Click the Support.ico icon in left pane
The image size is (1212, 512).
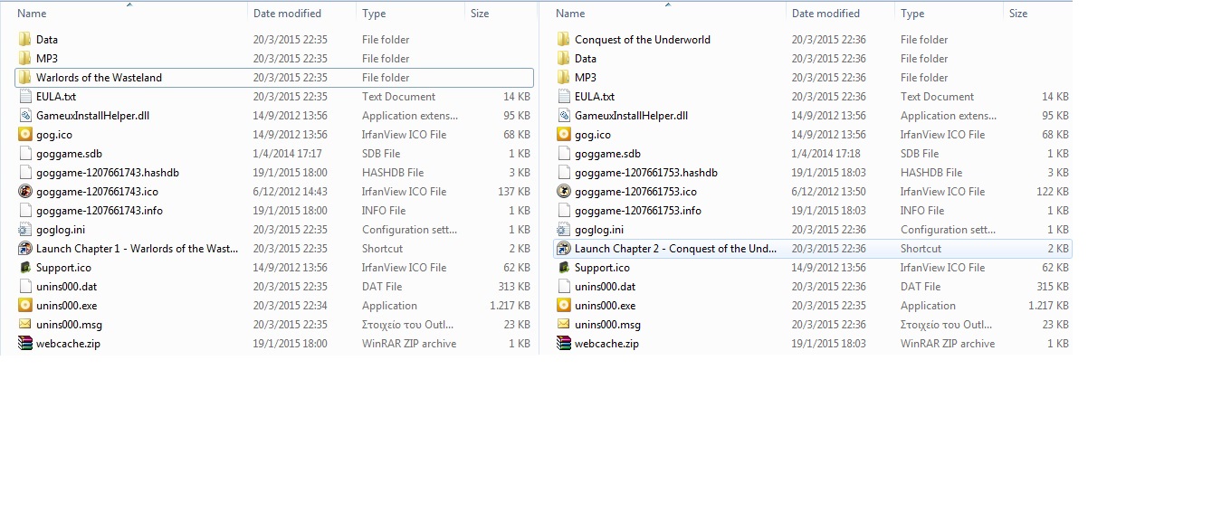24,268
